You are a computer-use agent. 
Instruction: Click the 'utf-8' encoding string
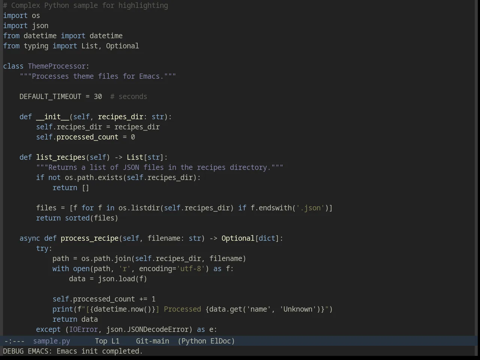point(190,268)
